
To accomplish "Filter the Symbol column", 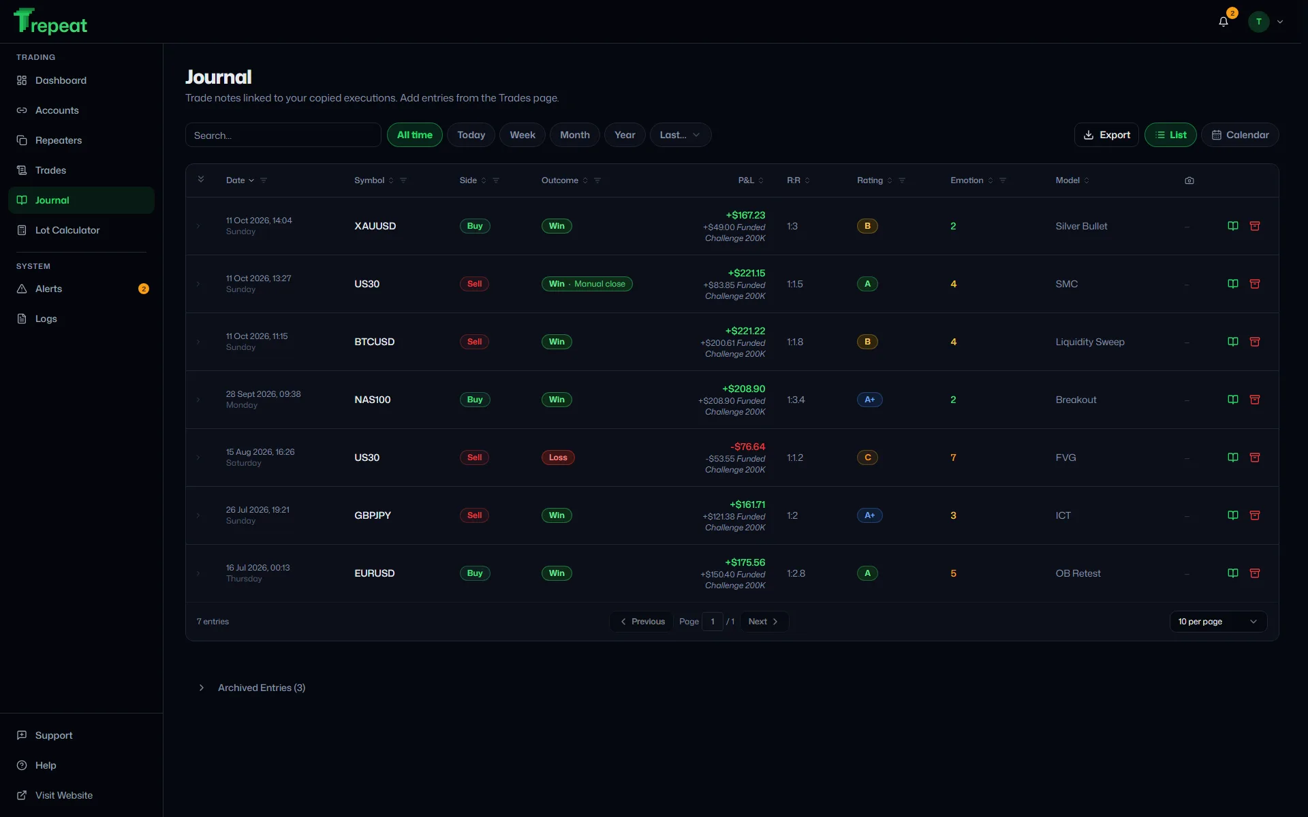I will (x=403, y=180).
